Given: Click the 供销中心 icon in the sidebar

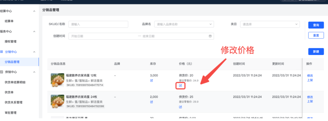Looking at the screenshot, I should (x=2, y=72).
